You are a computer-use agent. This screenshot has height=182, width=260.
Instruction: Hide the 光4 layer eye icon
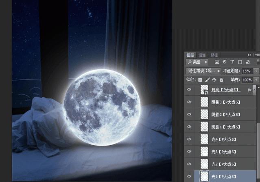point(189,140)
